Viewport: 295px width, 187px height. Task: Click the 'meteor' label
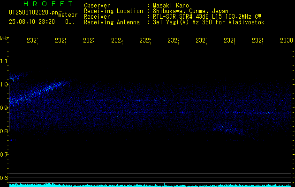[68, 15]
